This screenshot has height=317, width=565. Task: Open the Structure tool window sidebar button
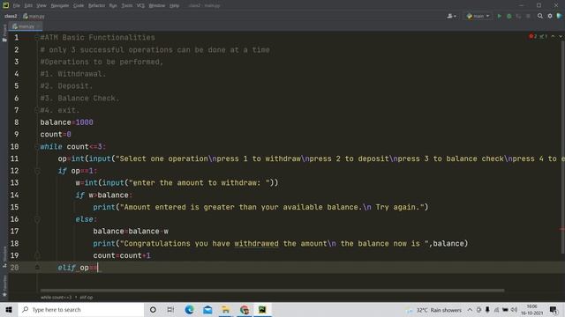coord(4,256)
